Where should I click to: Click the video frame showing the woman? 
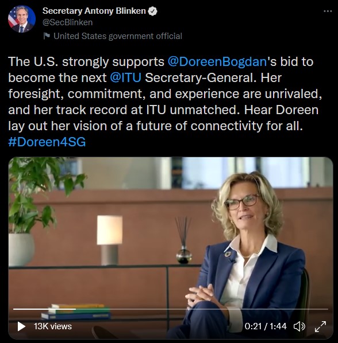pyautogui.click(x=171, y=232)
